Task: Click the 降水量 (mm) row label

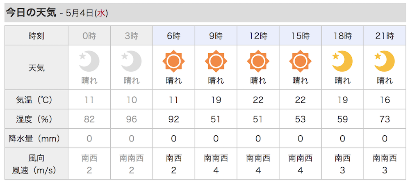Action: 36,138
